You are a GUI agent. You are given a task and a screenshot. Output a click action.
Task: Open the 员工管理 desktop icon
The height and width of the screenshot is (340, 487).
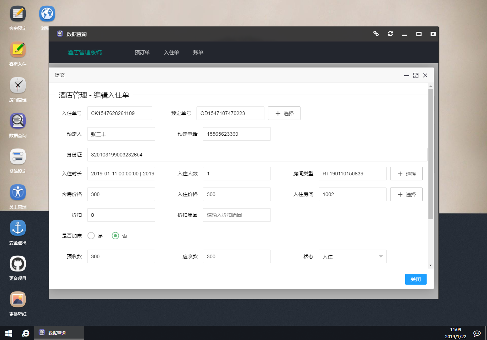coord(18,192)
